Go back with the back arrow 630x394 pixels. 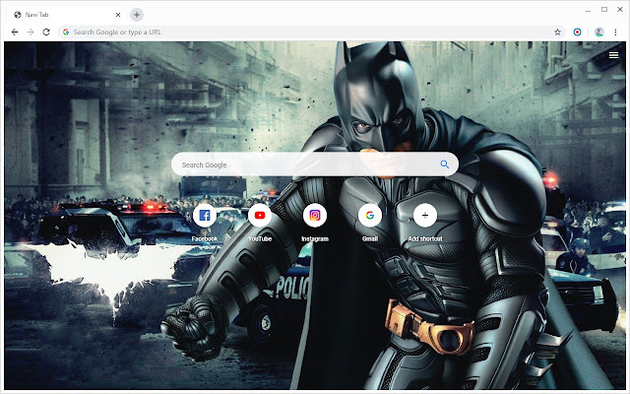(15, 33)
